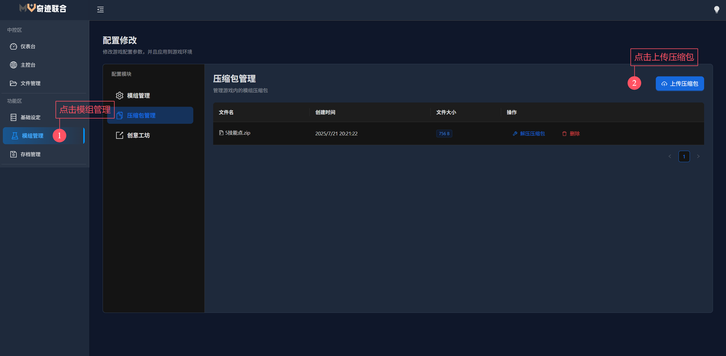Collapse the sidebar with the menu-fold icon
This screenshot has height=356, width=726.
point(100,9)
